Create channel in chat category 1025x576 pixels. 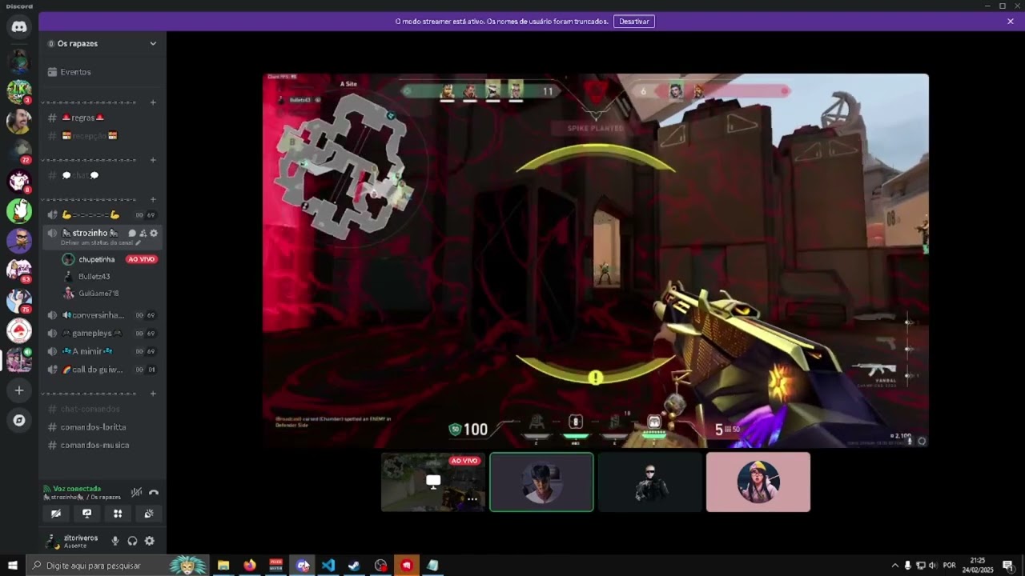pyautogui.click(x=154, y=160)
